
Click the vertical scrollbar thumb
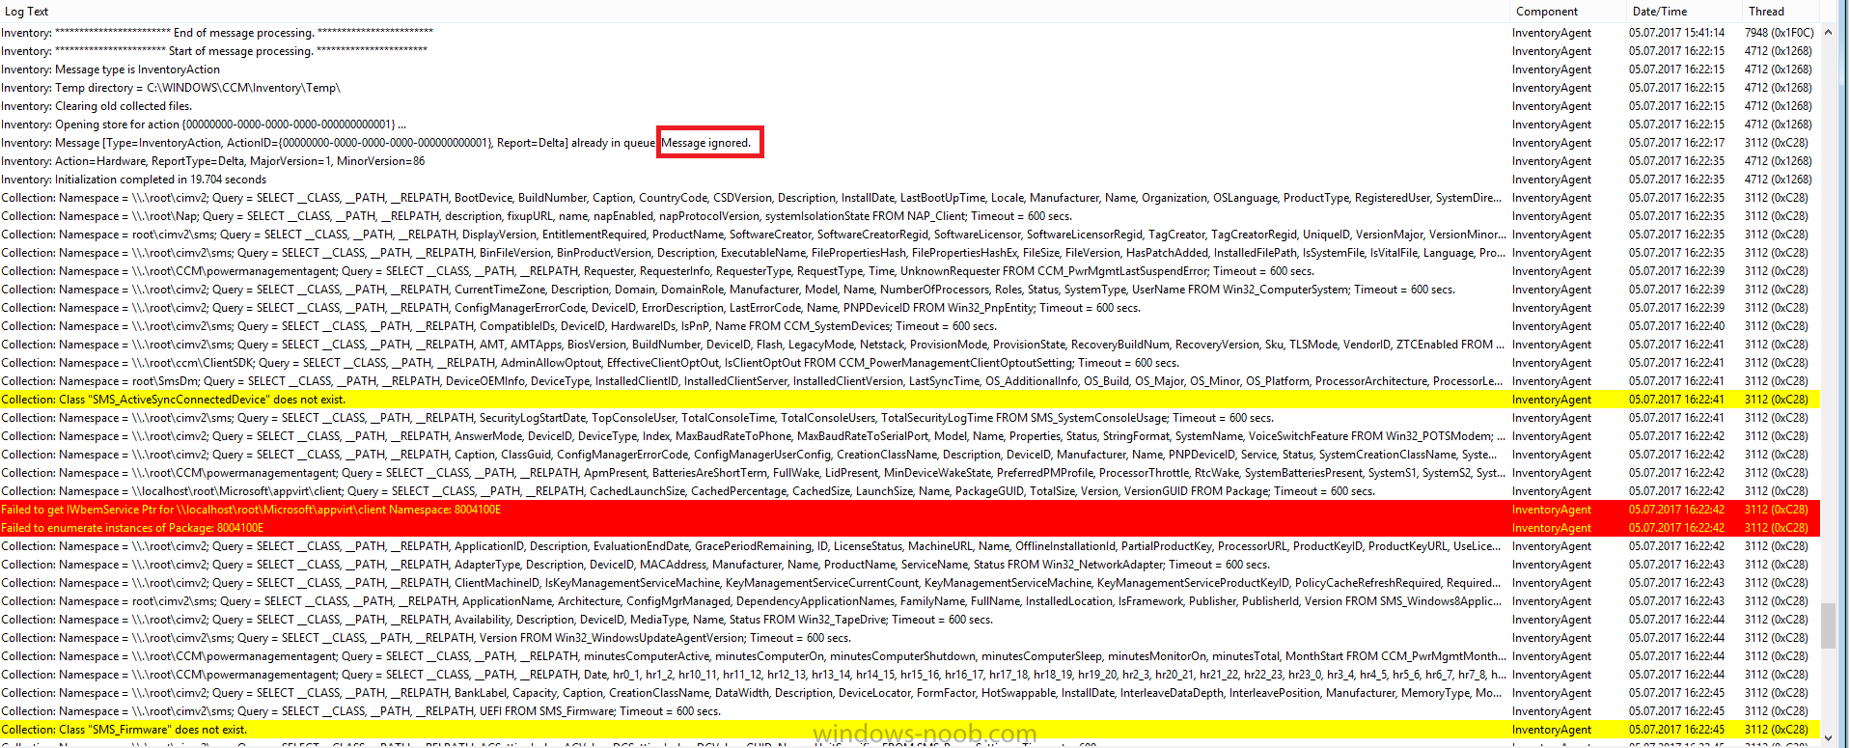click(x=1828, y=625)
